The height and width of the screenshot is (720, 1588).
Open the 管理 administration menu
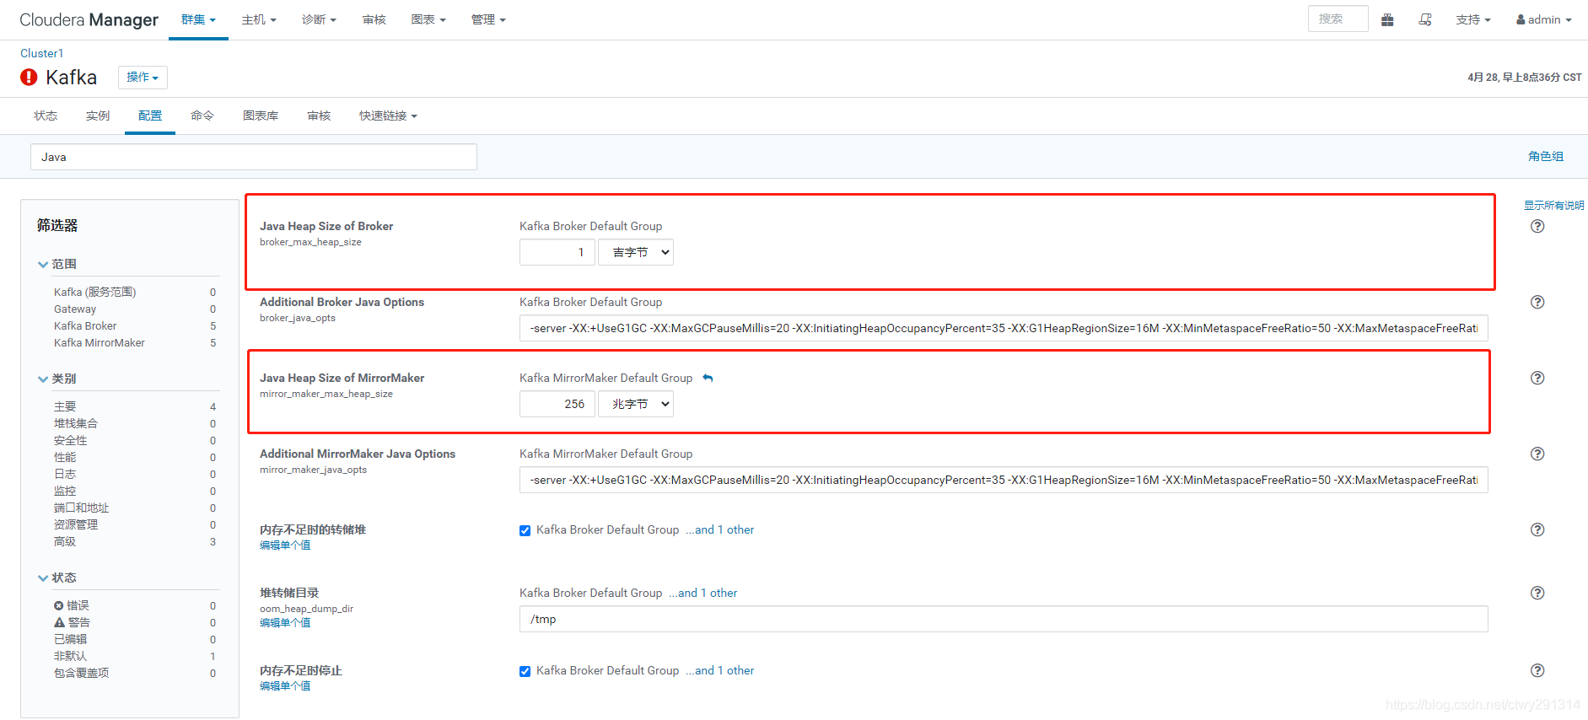[488, 19]
